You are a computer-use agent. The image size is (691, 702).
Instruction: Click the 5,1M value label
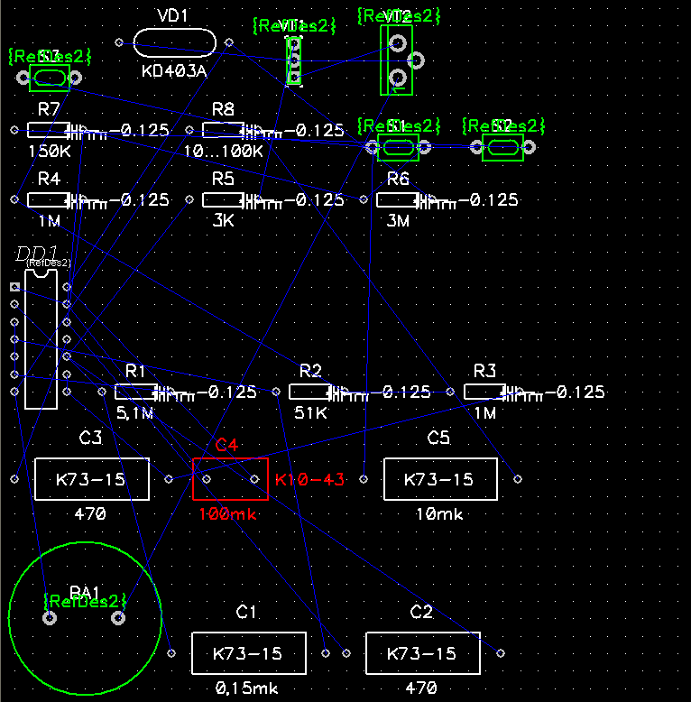click(134, 413)
